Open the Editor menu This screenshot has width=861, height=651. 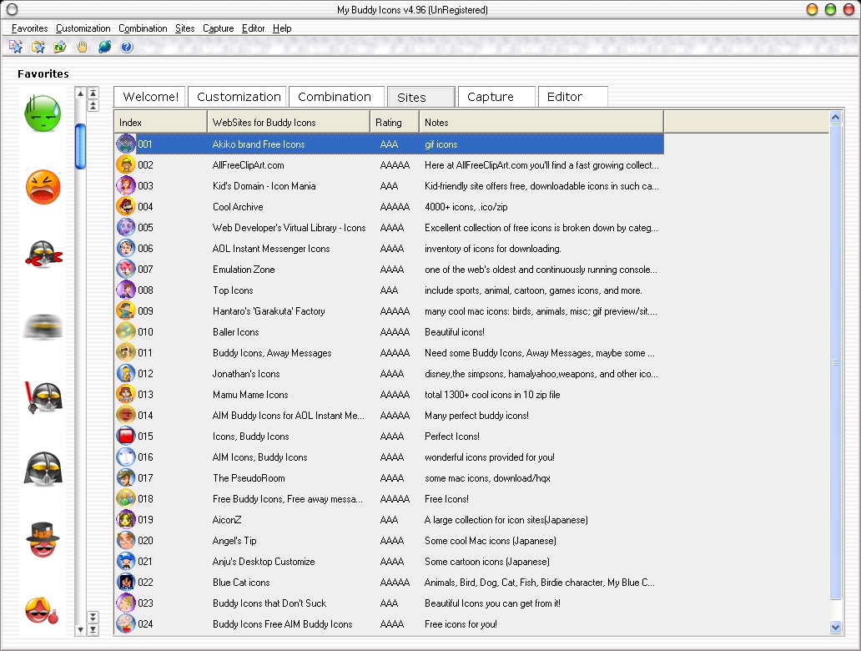253,28
